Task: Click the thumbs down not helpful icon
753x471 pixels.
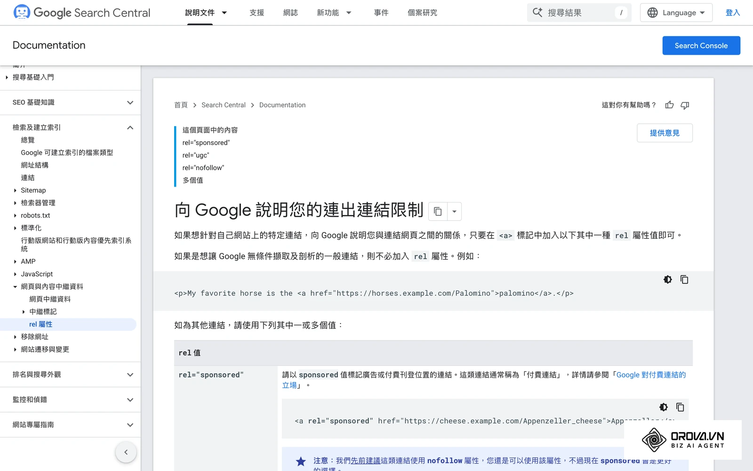Action: (x=685, y=105)
